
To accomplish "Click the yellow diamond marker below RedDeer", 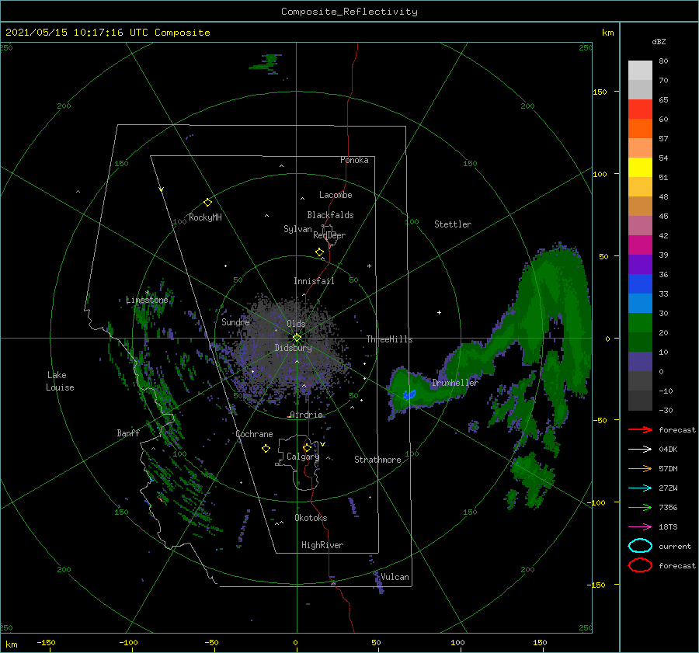I will click(320, 252).
